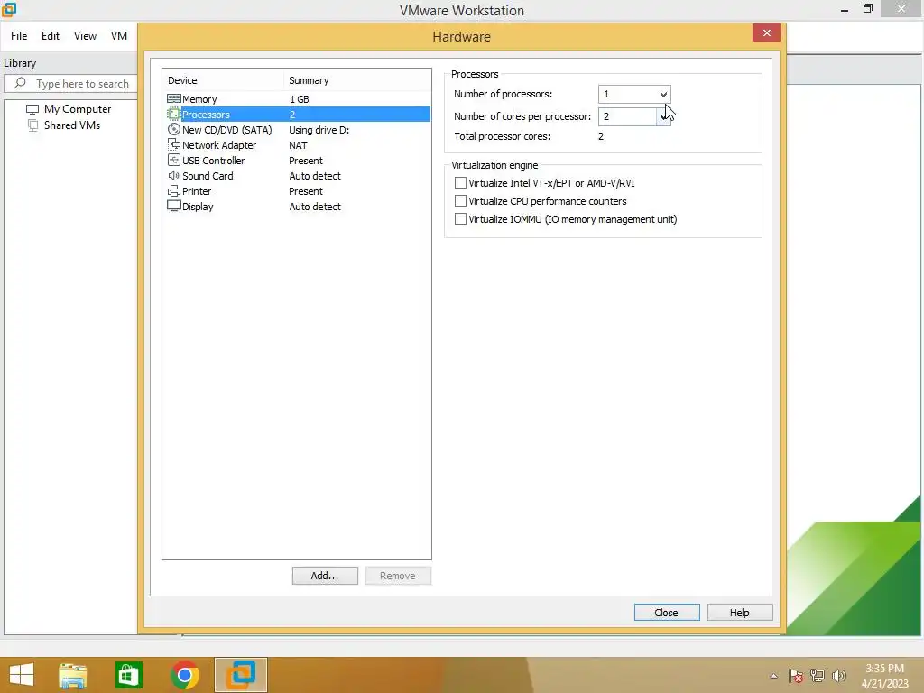The height and width of the screenshot is (693, 924).
Task: Click the NAT summary for Network Adapter
Action: point(298,145)
